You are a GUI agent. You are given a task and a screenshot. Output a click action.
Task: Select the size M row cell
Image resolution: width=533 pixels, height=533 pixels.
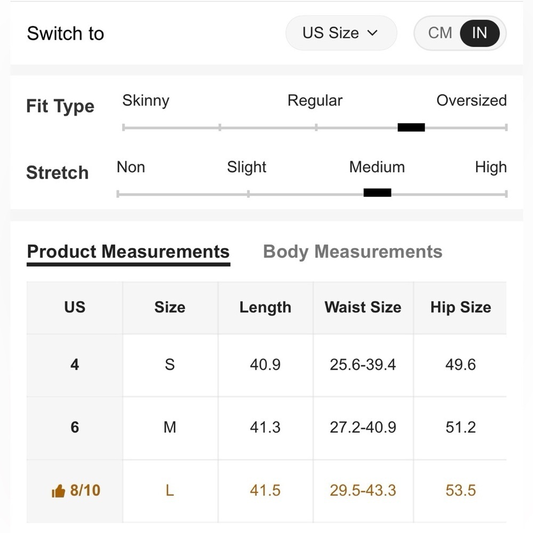point(170,427)
